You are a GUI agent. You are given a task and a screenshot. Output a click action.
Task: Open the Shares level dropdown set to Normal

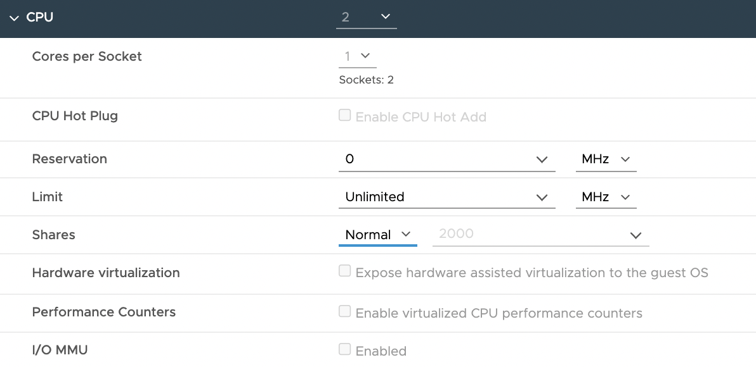coord(377,235)
